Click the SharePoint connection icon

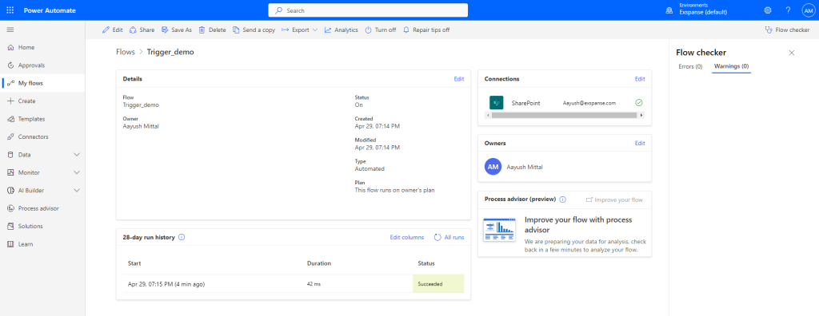496,103
